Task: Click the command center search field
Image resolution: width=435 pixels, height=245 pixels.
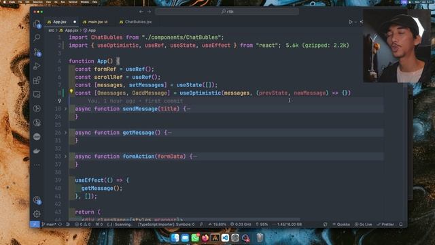Action: (x=227, y=12)
